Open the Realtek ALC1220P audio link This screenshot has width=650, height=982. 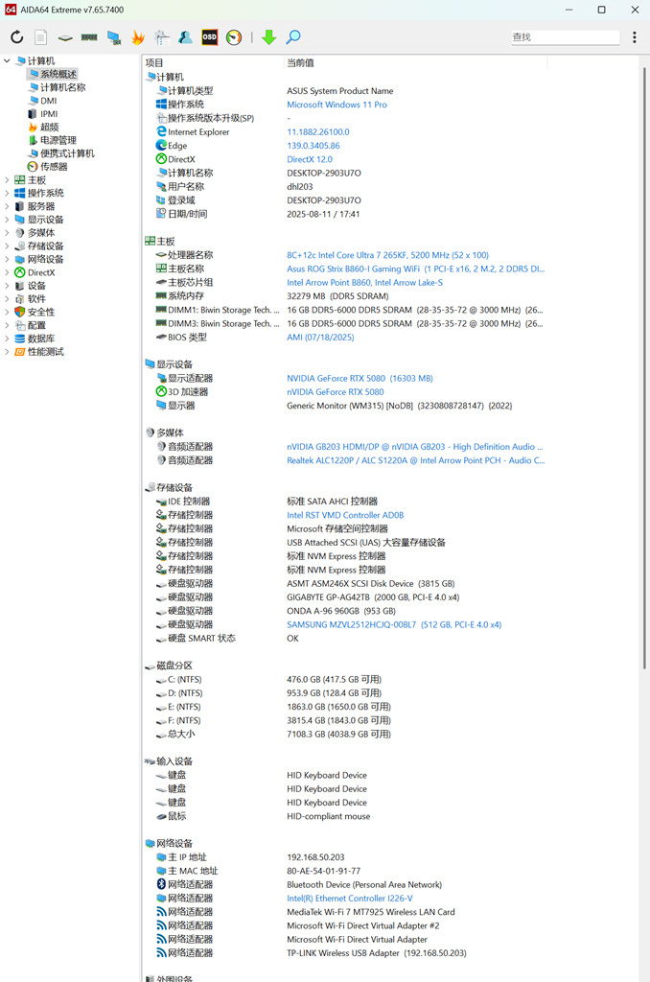(416, 460)
